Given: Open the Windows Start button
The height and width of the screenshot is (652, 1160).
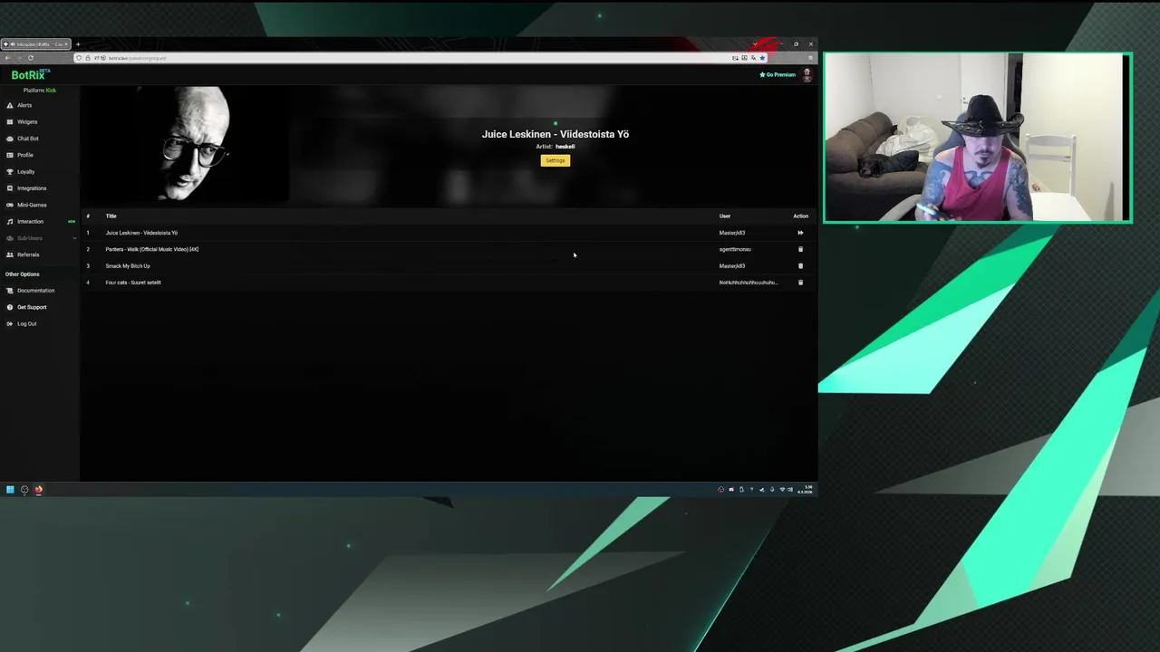Looking at the screenshot, I should pos(10,490).
